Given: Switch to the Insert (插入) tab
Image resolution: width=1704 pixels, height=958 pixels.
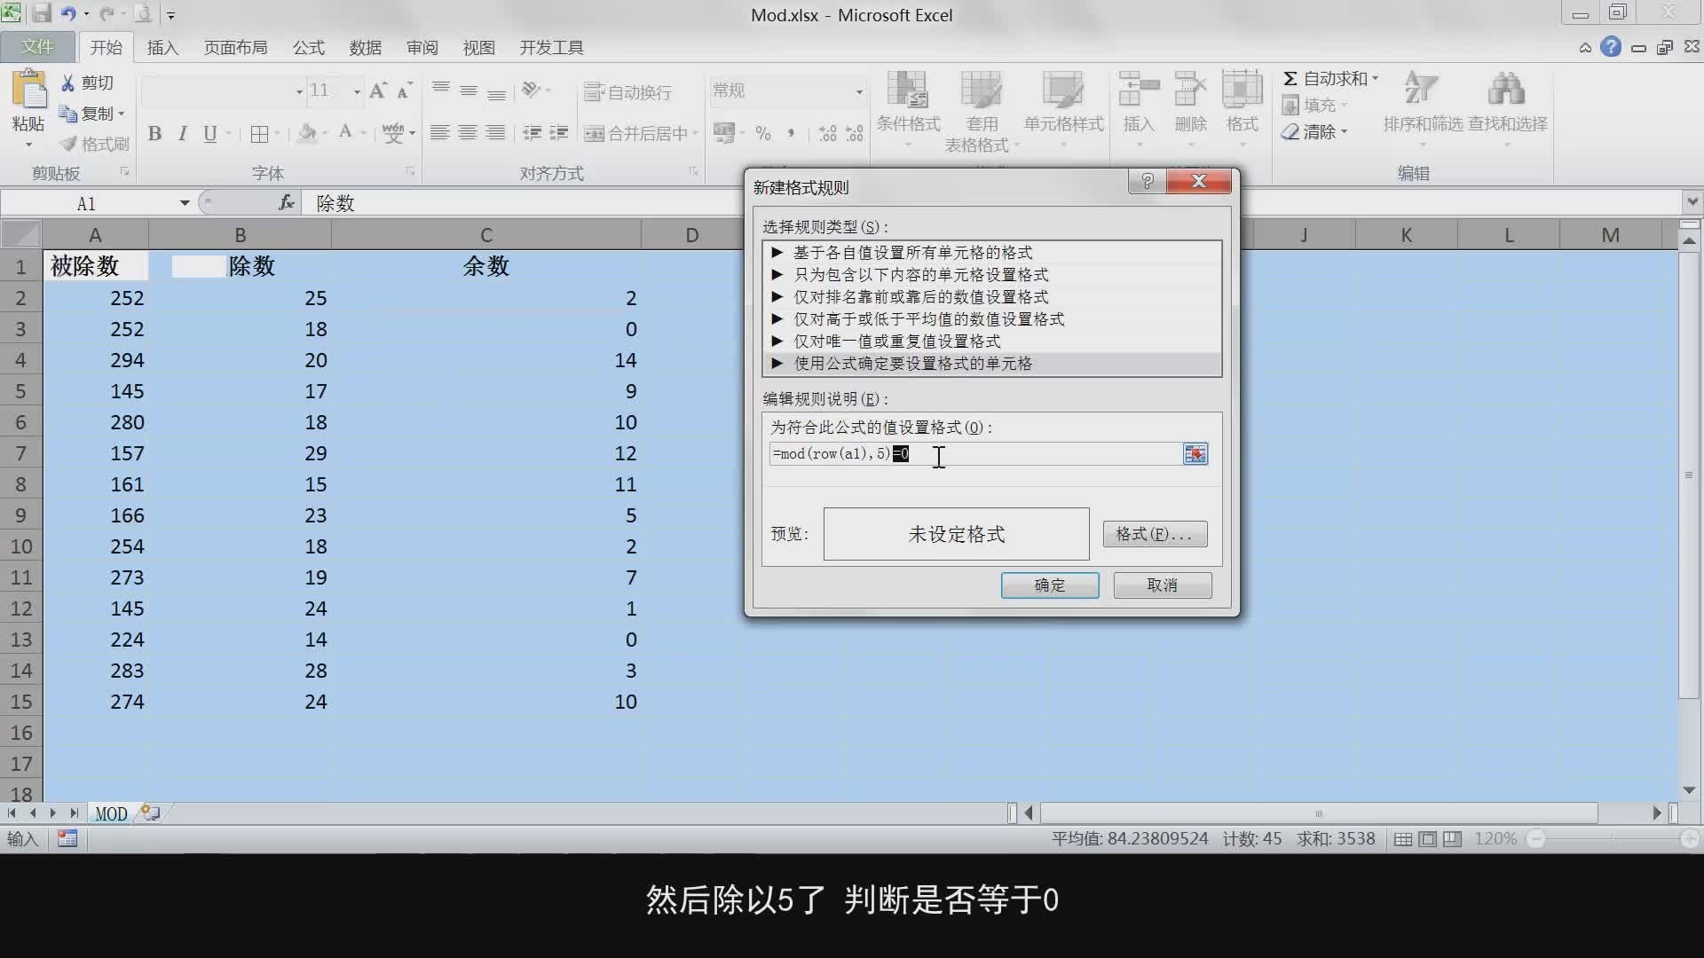Looking at the screenshot, I should coord(162,48).
